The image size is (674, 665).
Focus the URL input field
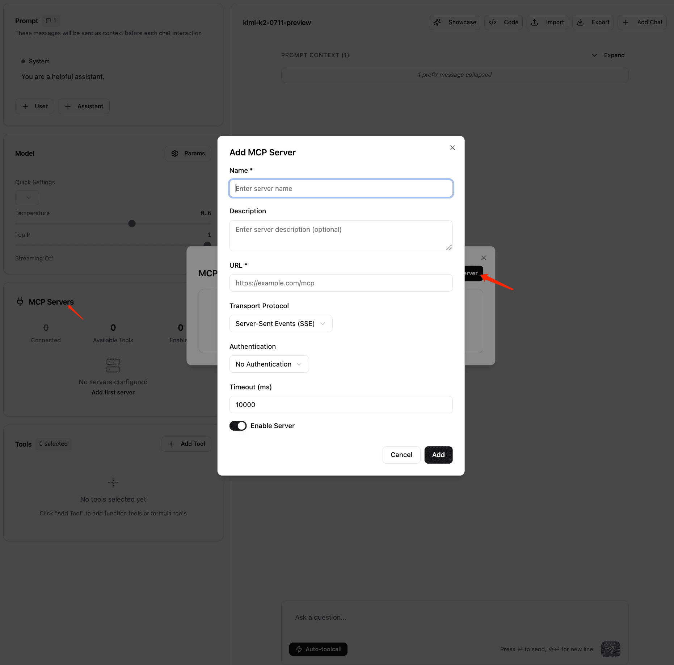pos(341,283)
